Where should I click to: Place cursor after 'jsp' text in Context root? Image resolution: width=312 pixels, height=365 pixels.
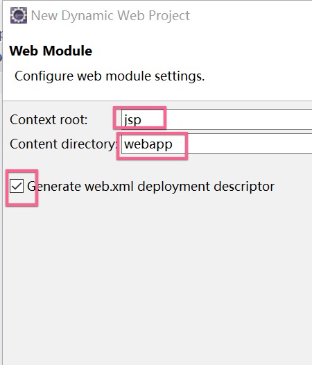click(x=142, y=119)
